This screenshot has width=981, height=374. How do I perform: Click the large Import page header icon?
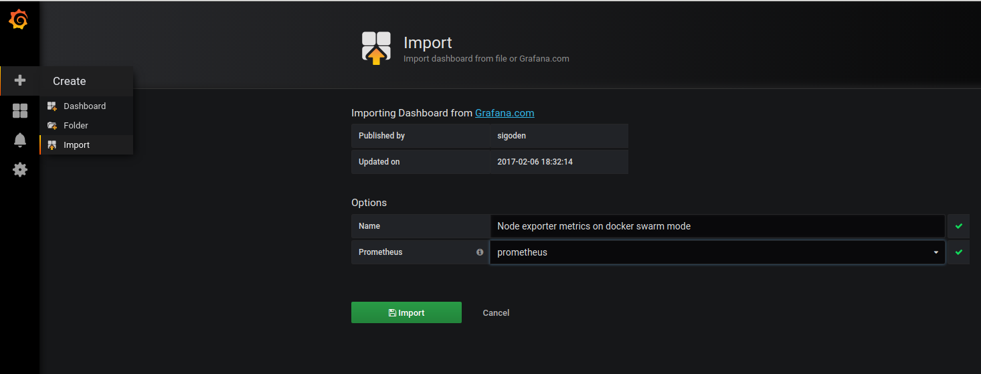point(376,48)
